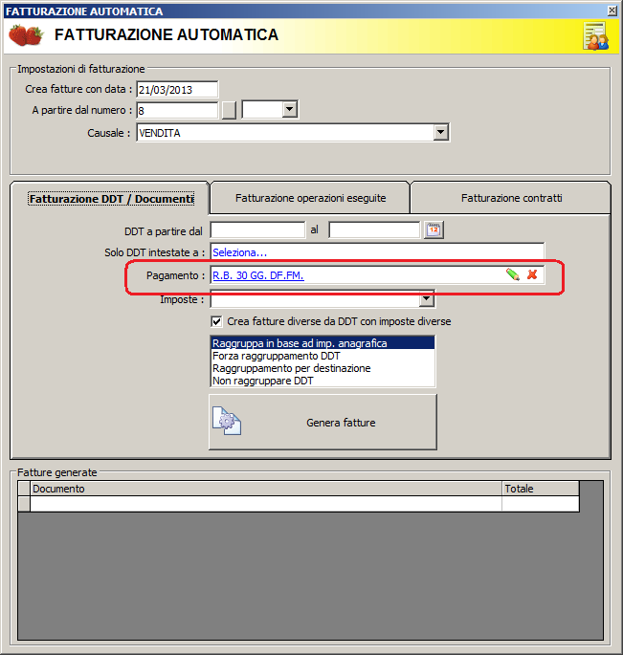Click the DDT a partire dal date field
Image resolution: width=623 pixels, height=655 pixels.
tap(257, 230)
